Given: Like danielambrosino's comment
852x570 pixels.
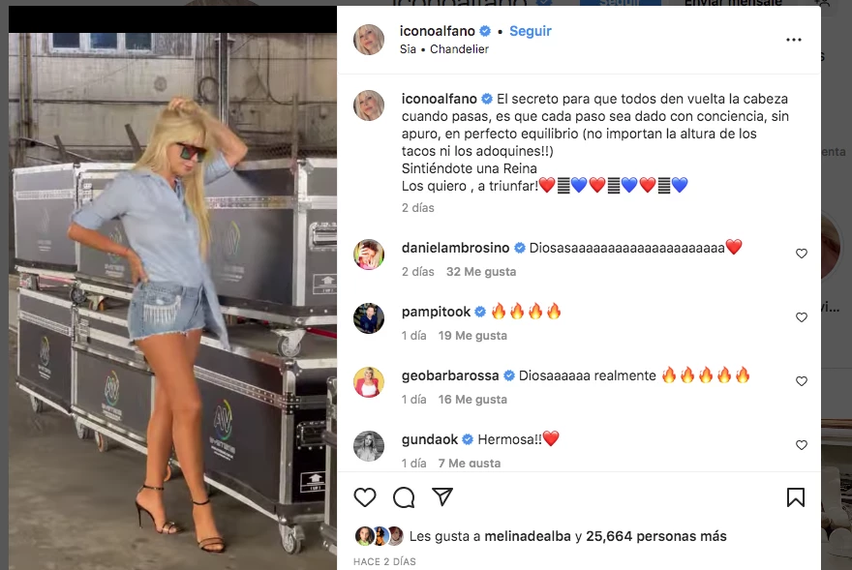Looking at the screenshot, I should click(x=802, y=254).
